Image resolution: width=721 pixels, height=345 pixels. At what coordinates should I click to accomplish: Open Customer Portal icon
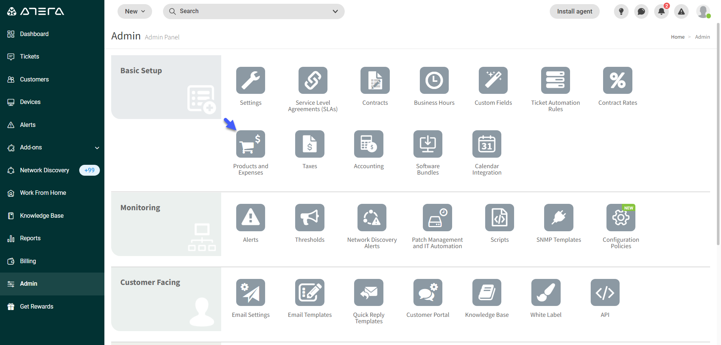pos(428,292)
